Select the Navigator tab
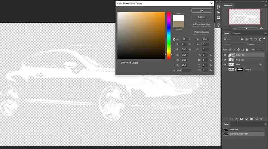Viewport: 268px width, 149px height. (x=228, y=5)
